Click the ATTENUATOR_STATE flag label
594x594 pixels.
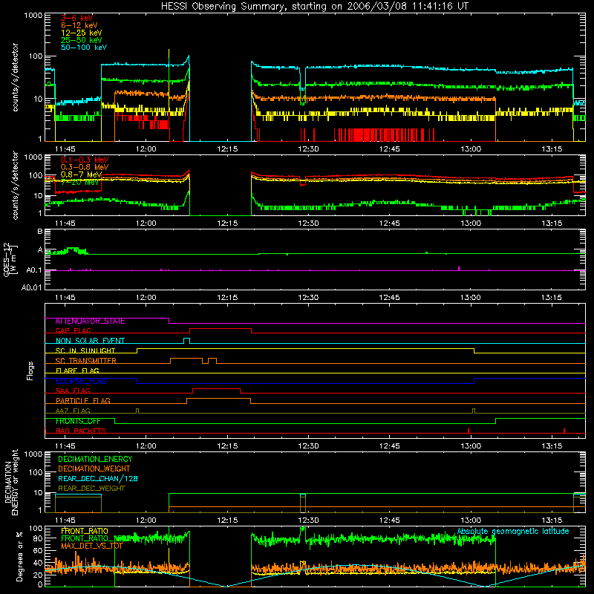[x=90, y=322]
